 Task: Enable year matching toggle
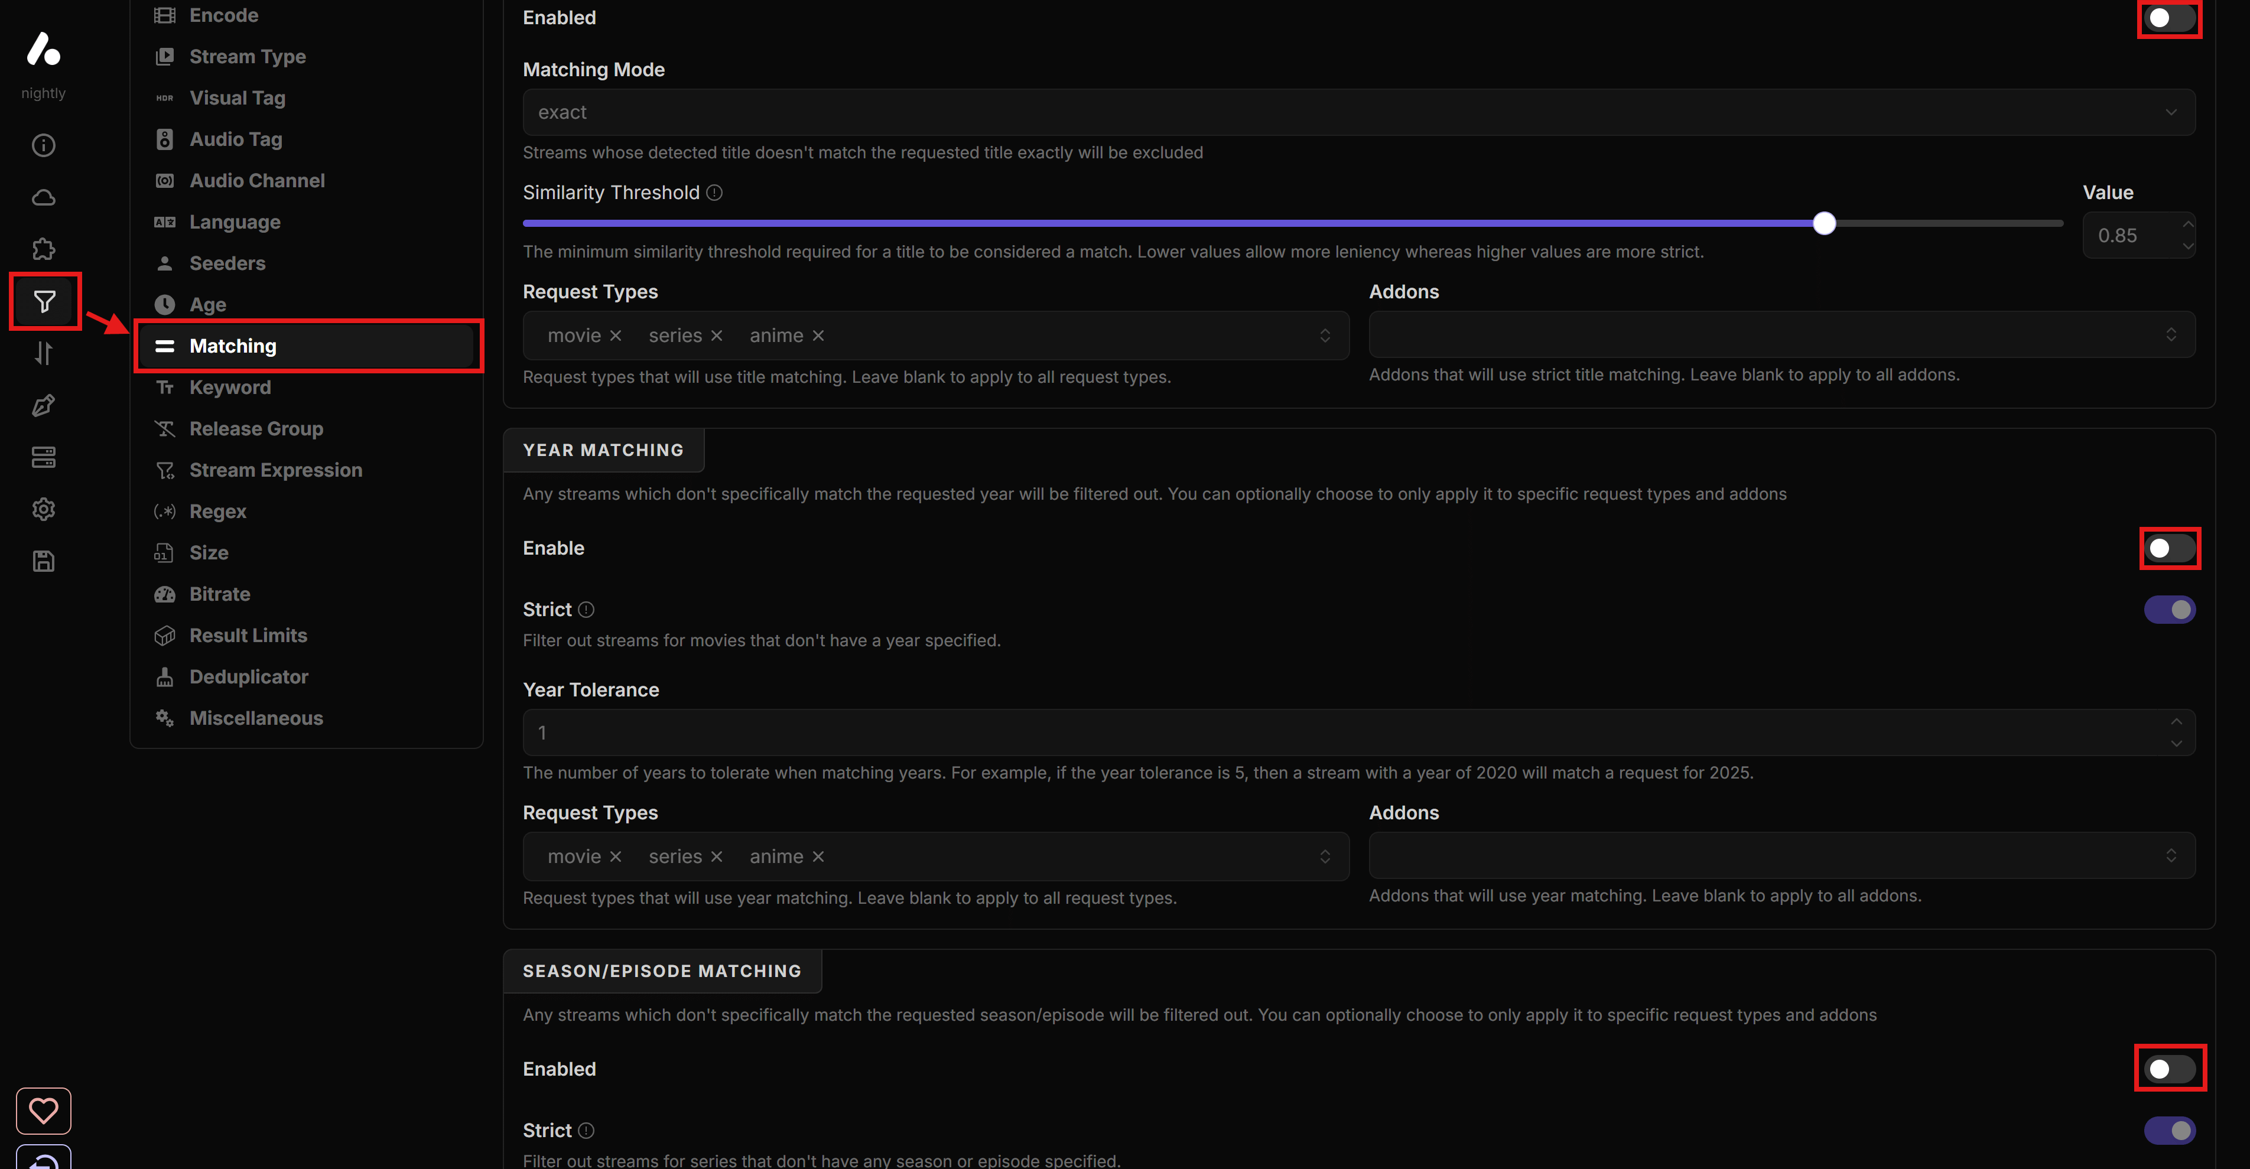pyautogui.click(x=2170, y=548)
